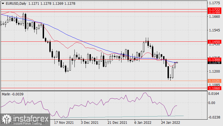
Task: Click the EURUSD,Daily chart title text
Action: (x=17, y=3)
